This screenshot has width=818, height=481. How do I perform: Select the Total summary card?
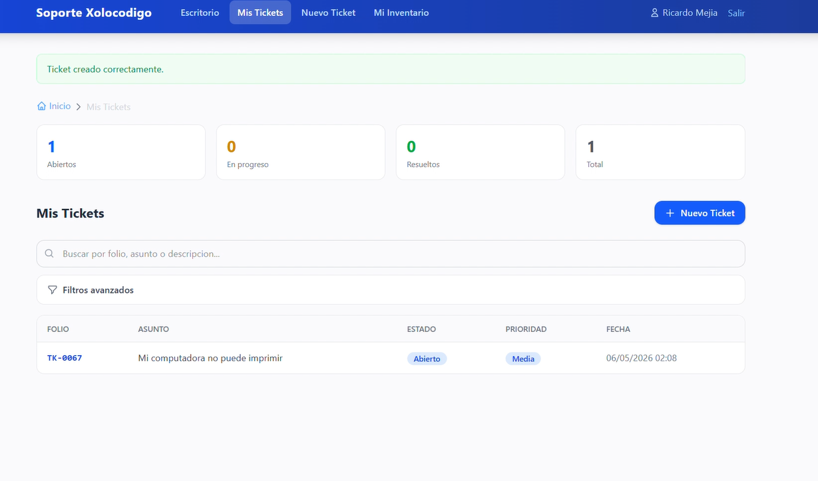660,152
